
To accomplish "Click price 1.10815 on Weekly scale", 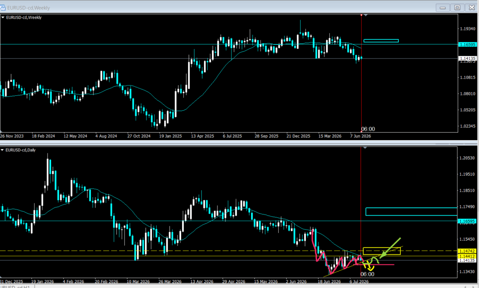I will [468, 77].
